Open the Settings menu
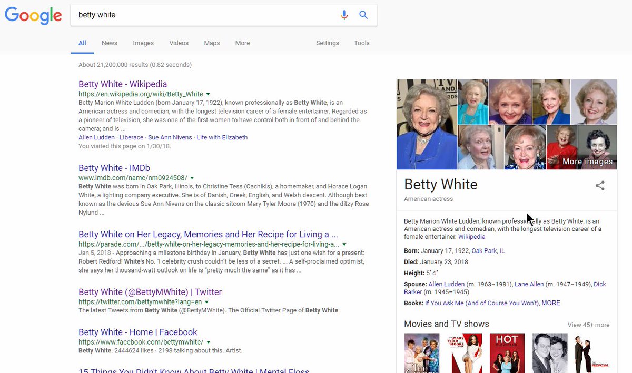632x373 pixels. tap(328, 43)
